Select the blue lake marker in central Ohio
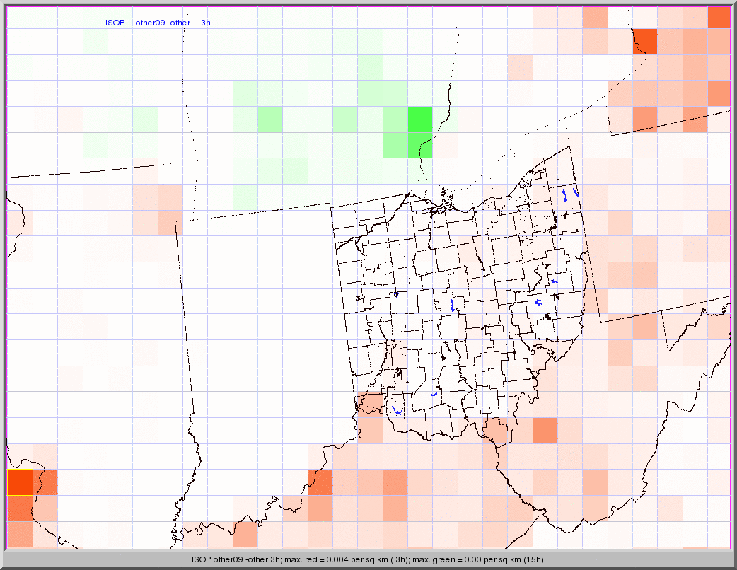Image resolution: width=737 pixels, height=570 pixels. coord(453,306)
